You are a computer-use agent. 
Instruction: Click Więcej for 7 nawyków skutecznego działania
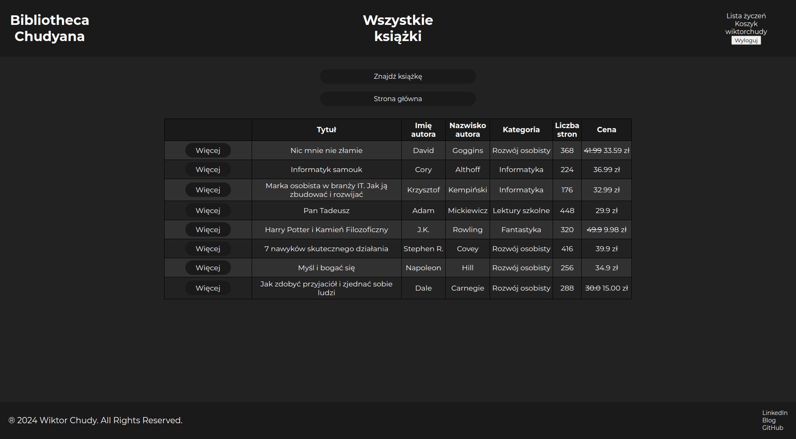pos(208,249)
